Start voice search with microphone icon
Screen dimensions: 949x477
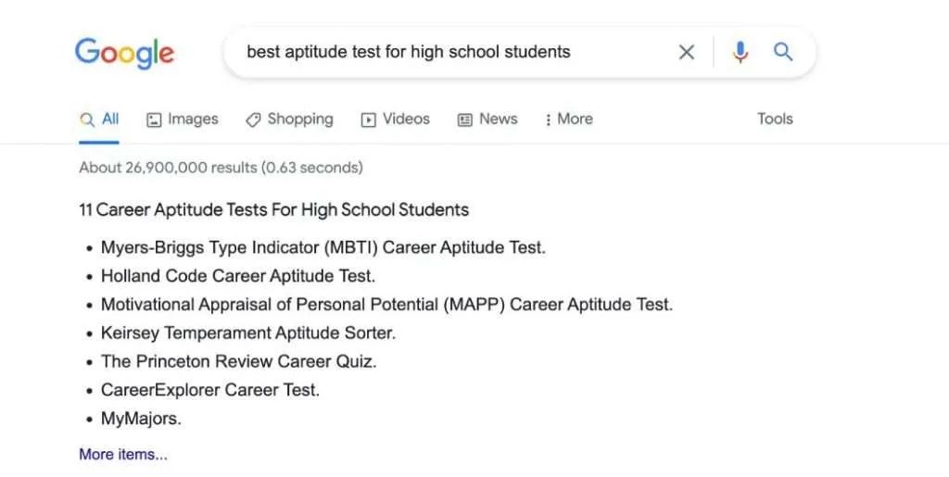(740, 52)
